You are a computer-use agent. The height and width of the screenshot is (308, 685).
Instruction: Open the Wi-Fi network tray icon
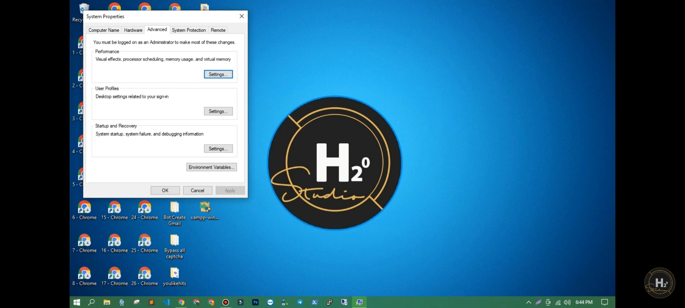point(558,302)
